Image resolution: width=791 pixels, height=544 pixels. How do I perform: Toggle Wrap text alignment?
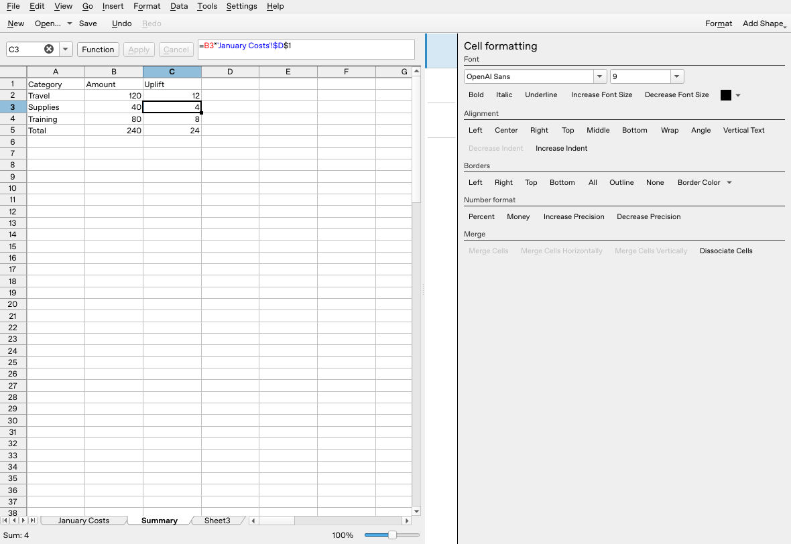[x=670, y=130]
